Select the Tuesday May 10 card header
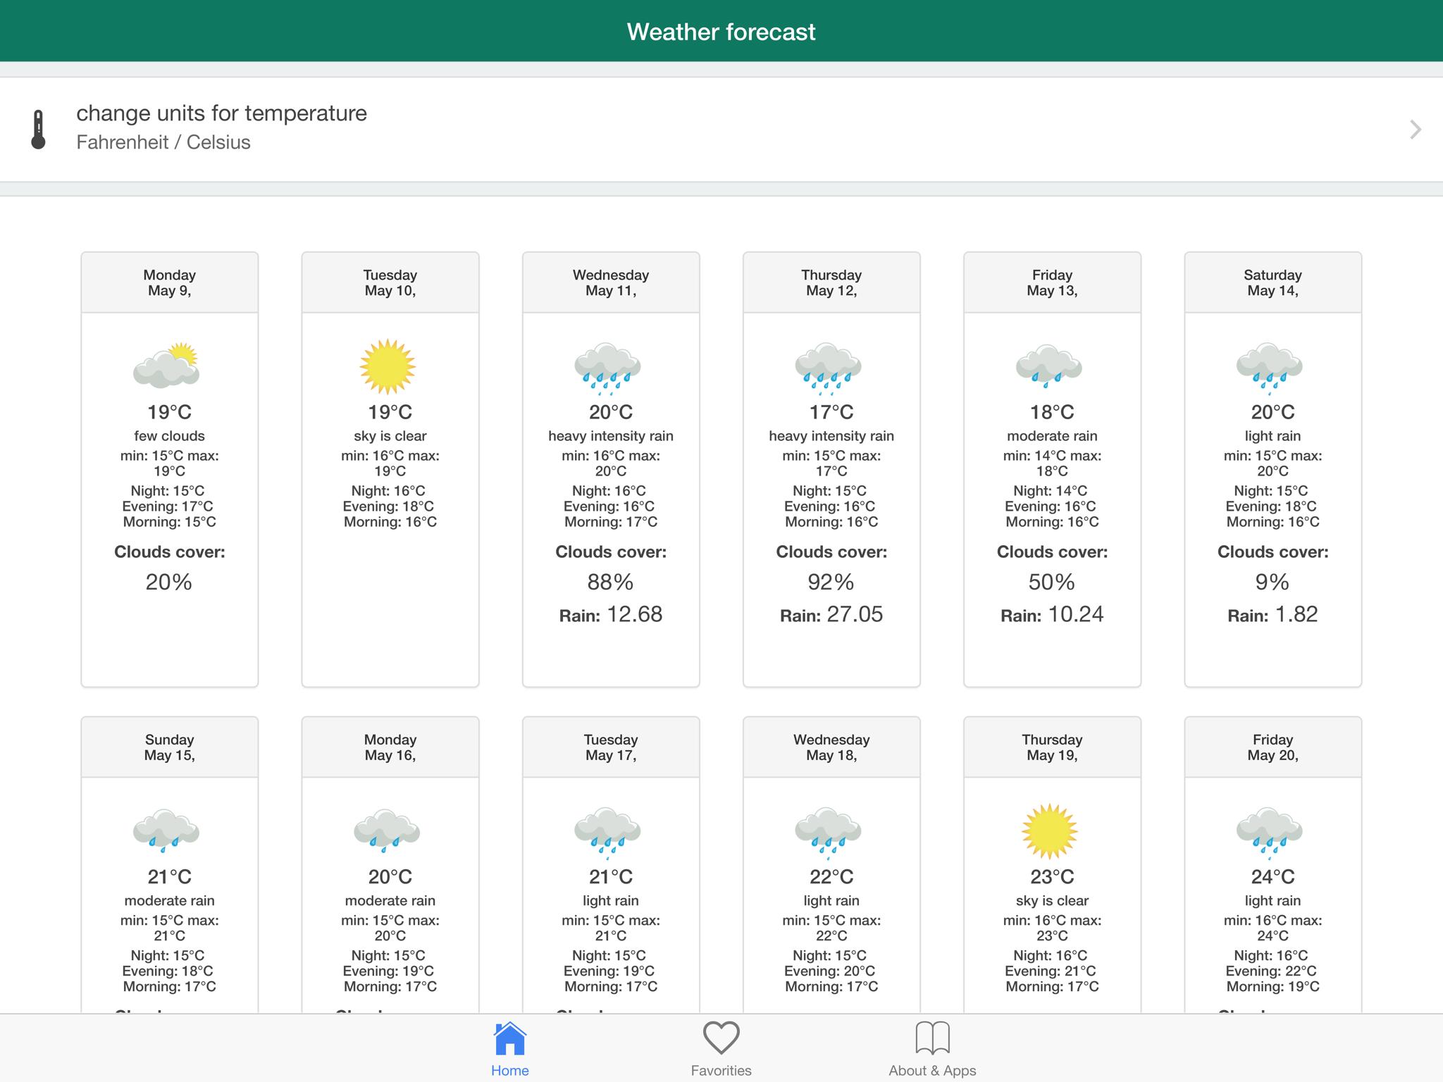Screen dimensions: 1443x1082 click(x=390, y=282)
